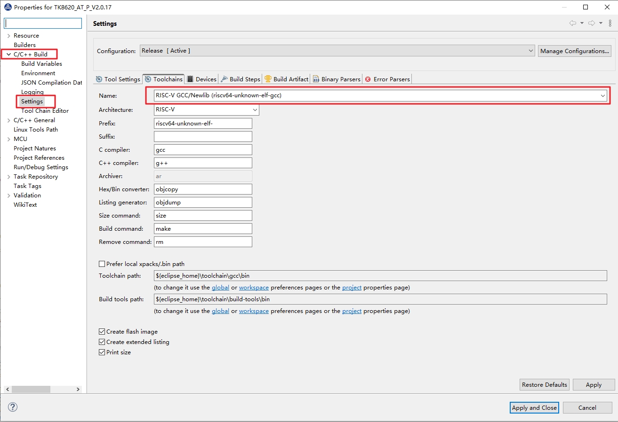
Task: Open the forward history dropdown arrow
Action: [x=601, y=23]
